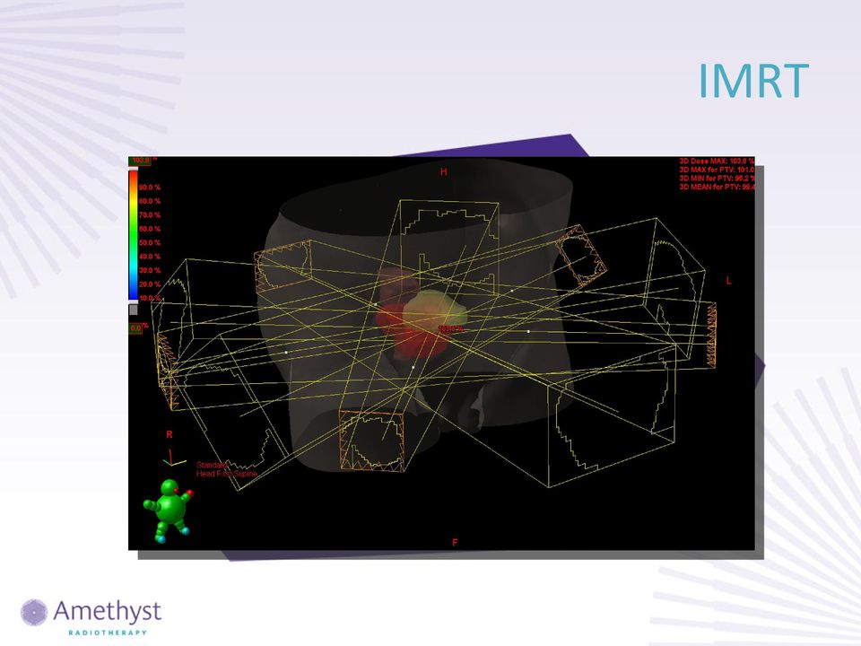Click the R right orientation marker
Screen dimensions: 861x646
(170, 434)
